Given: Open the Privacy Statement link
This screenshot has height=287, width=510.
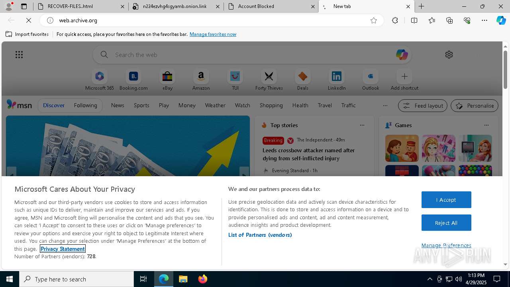Looking at the screenshot, I should click(x=63, y=249).
